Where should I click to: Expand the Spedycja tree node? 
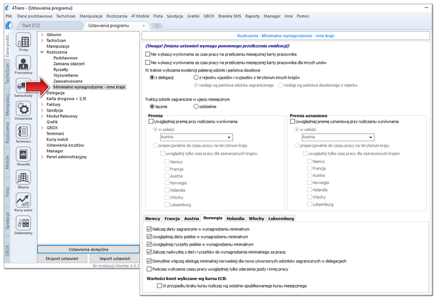point(42,111)
